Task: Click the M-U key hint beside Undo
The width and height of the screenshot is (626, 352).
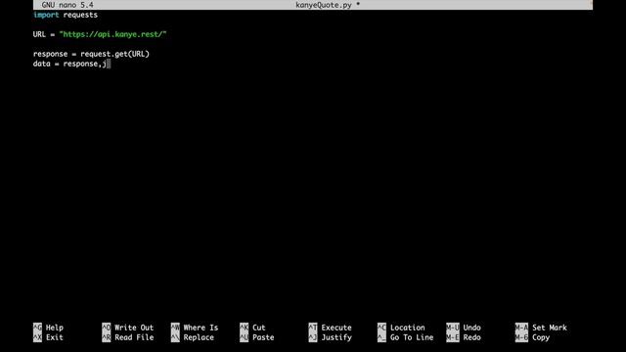Action: coord(453,328)
